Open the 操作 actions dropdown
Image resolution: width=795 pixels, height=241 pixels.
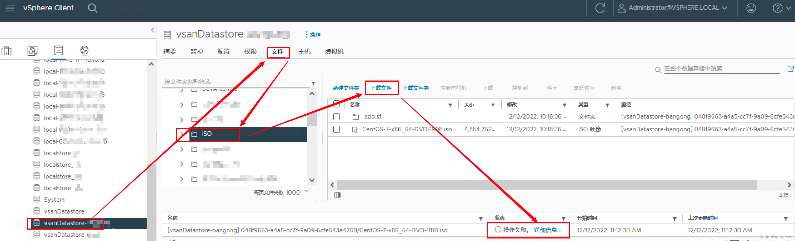pyautogui.click(x=312, y=34)
